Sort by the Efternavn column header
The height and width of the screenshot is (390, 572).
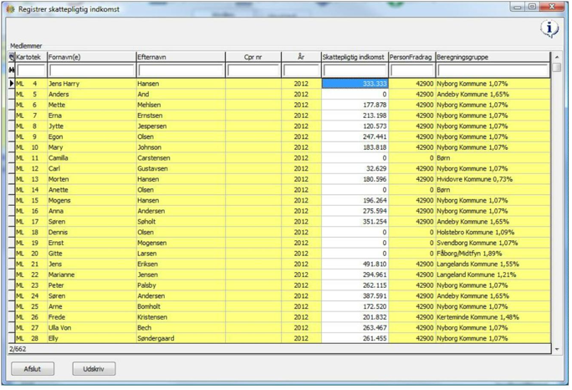click(181, 57)
